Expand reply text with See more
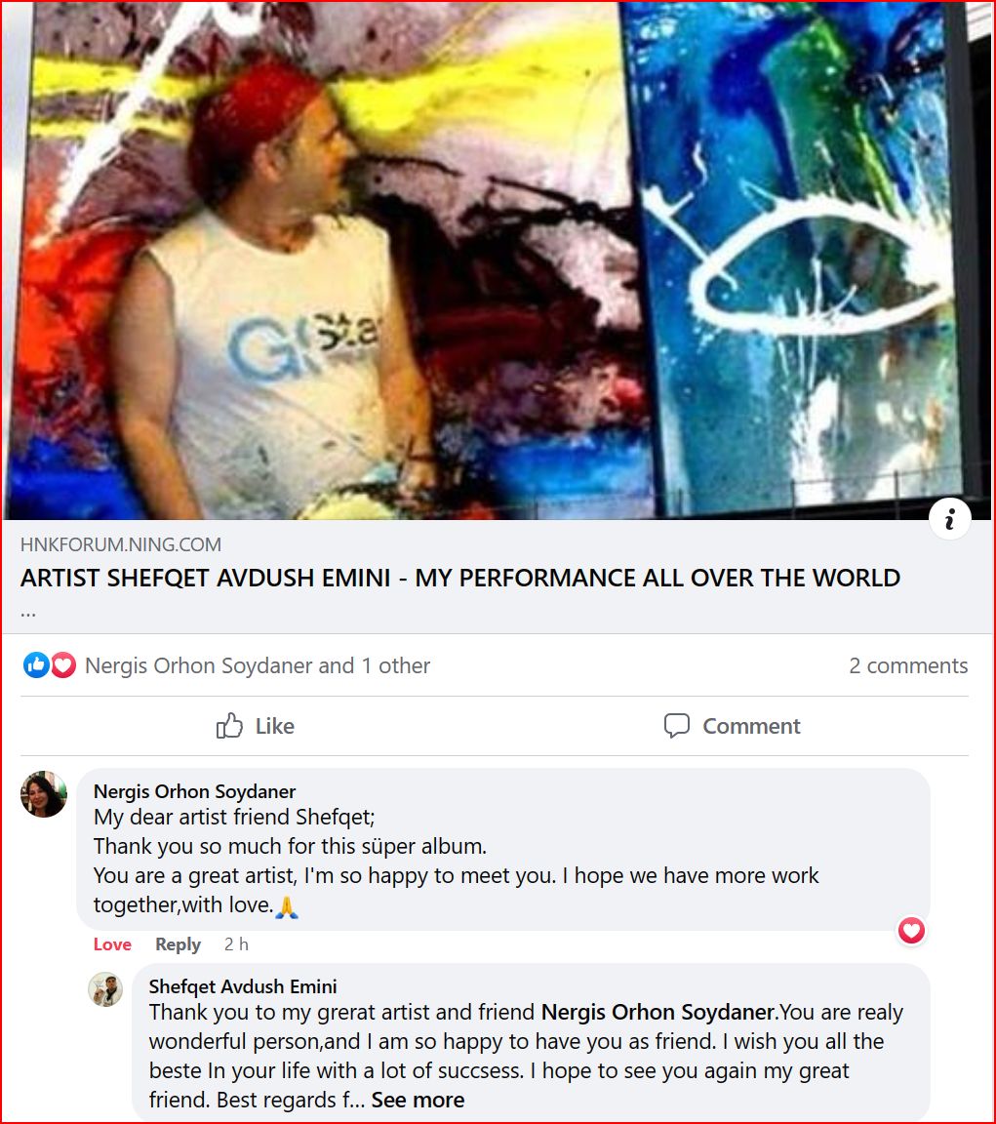996x1124 pixels. (x=418, y=1100)
